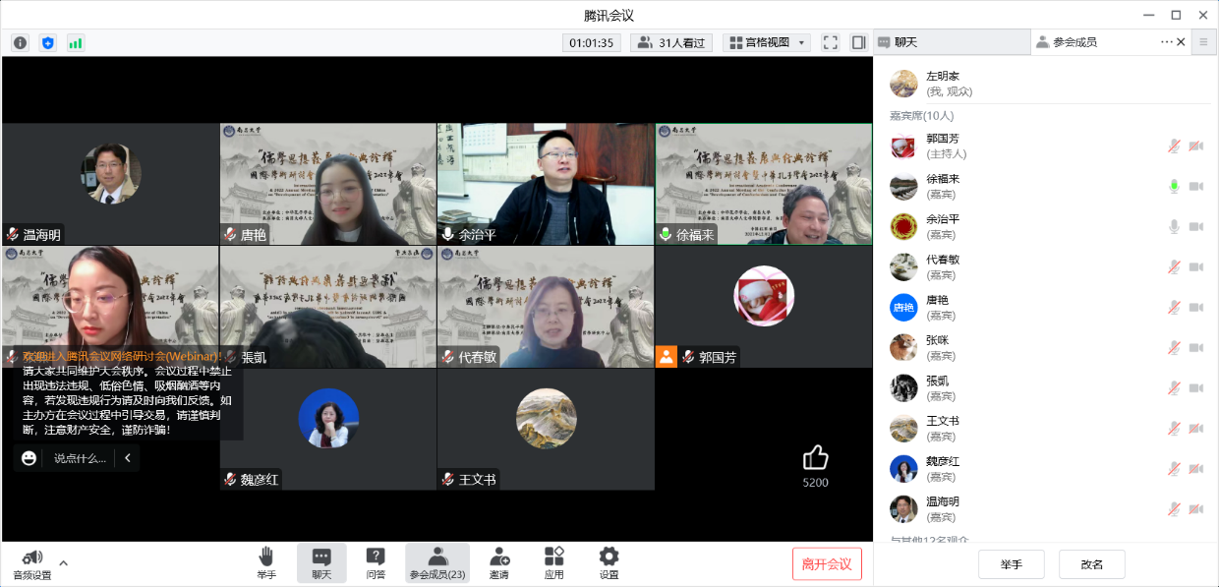Toggle 郭国芳's camera icon in list
Screen dimensions: 1219x587
[x=1196, y=146]
